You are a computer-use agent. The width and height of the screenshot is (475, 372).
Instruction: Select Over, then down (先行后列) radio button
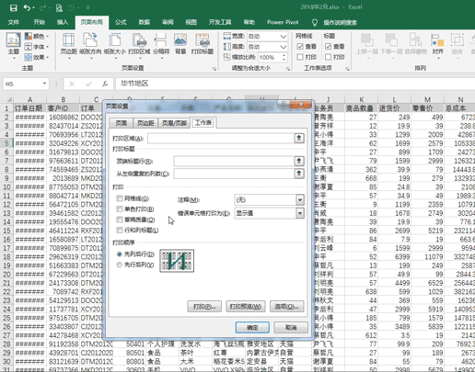click(120, 265)
